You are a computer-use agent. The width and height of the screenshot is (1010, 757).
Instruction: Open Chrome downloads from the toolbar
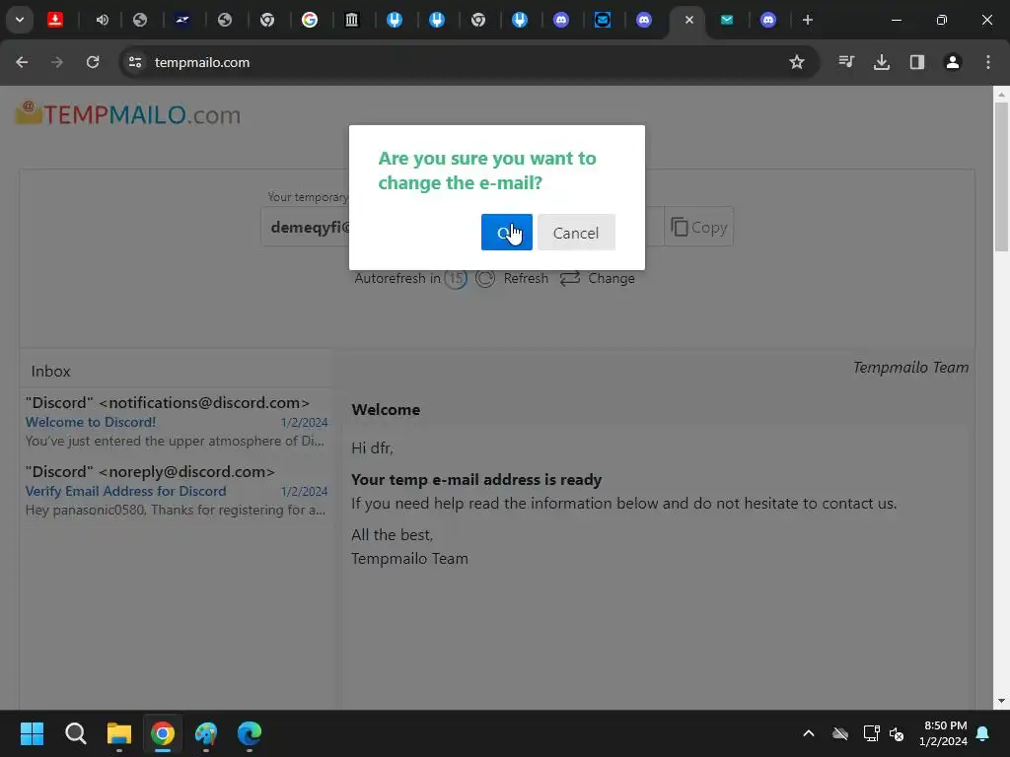[882, 62]
